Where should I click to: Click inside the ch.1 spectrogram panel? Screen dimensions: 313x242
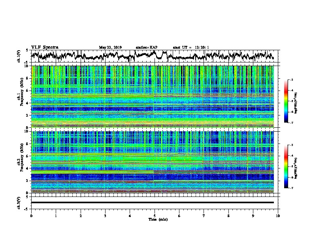point(153,96)
